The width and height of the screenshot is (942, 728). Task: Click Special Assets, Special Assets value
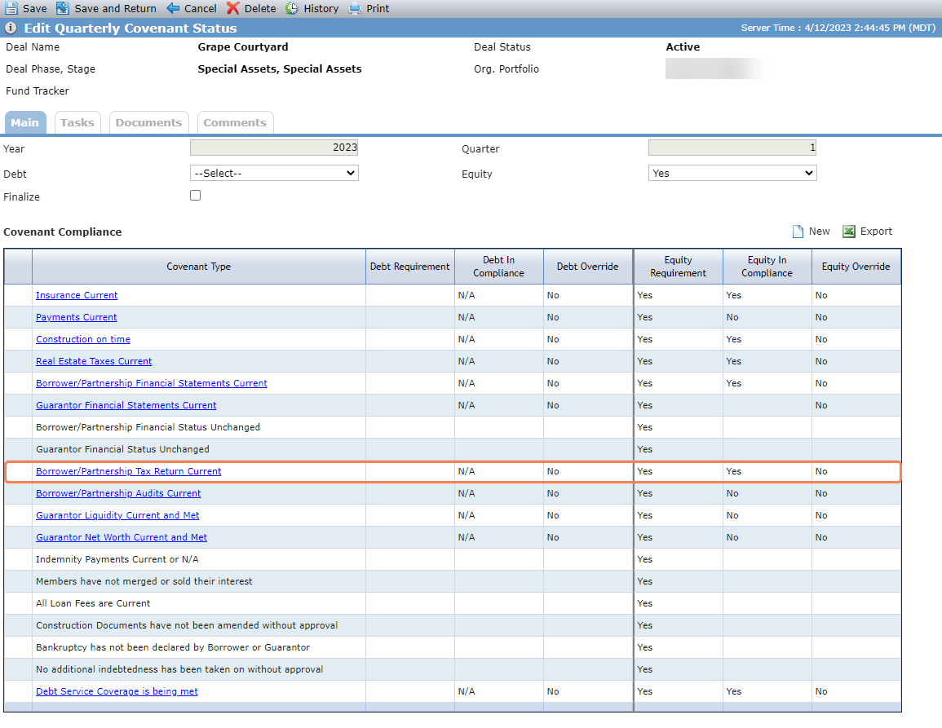pos(280,69)
